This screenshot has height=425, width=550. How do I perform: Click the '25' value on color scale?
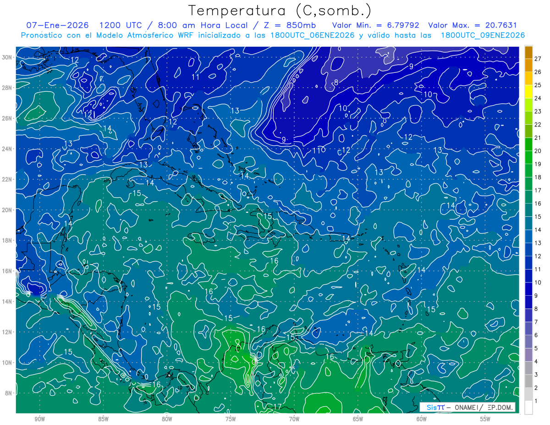(x=538, y=85)
